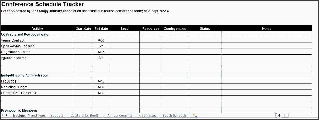Click the insert new worksheet icon
Screen dimensions: 319x120
195,115
